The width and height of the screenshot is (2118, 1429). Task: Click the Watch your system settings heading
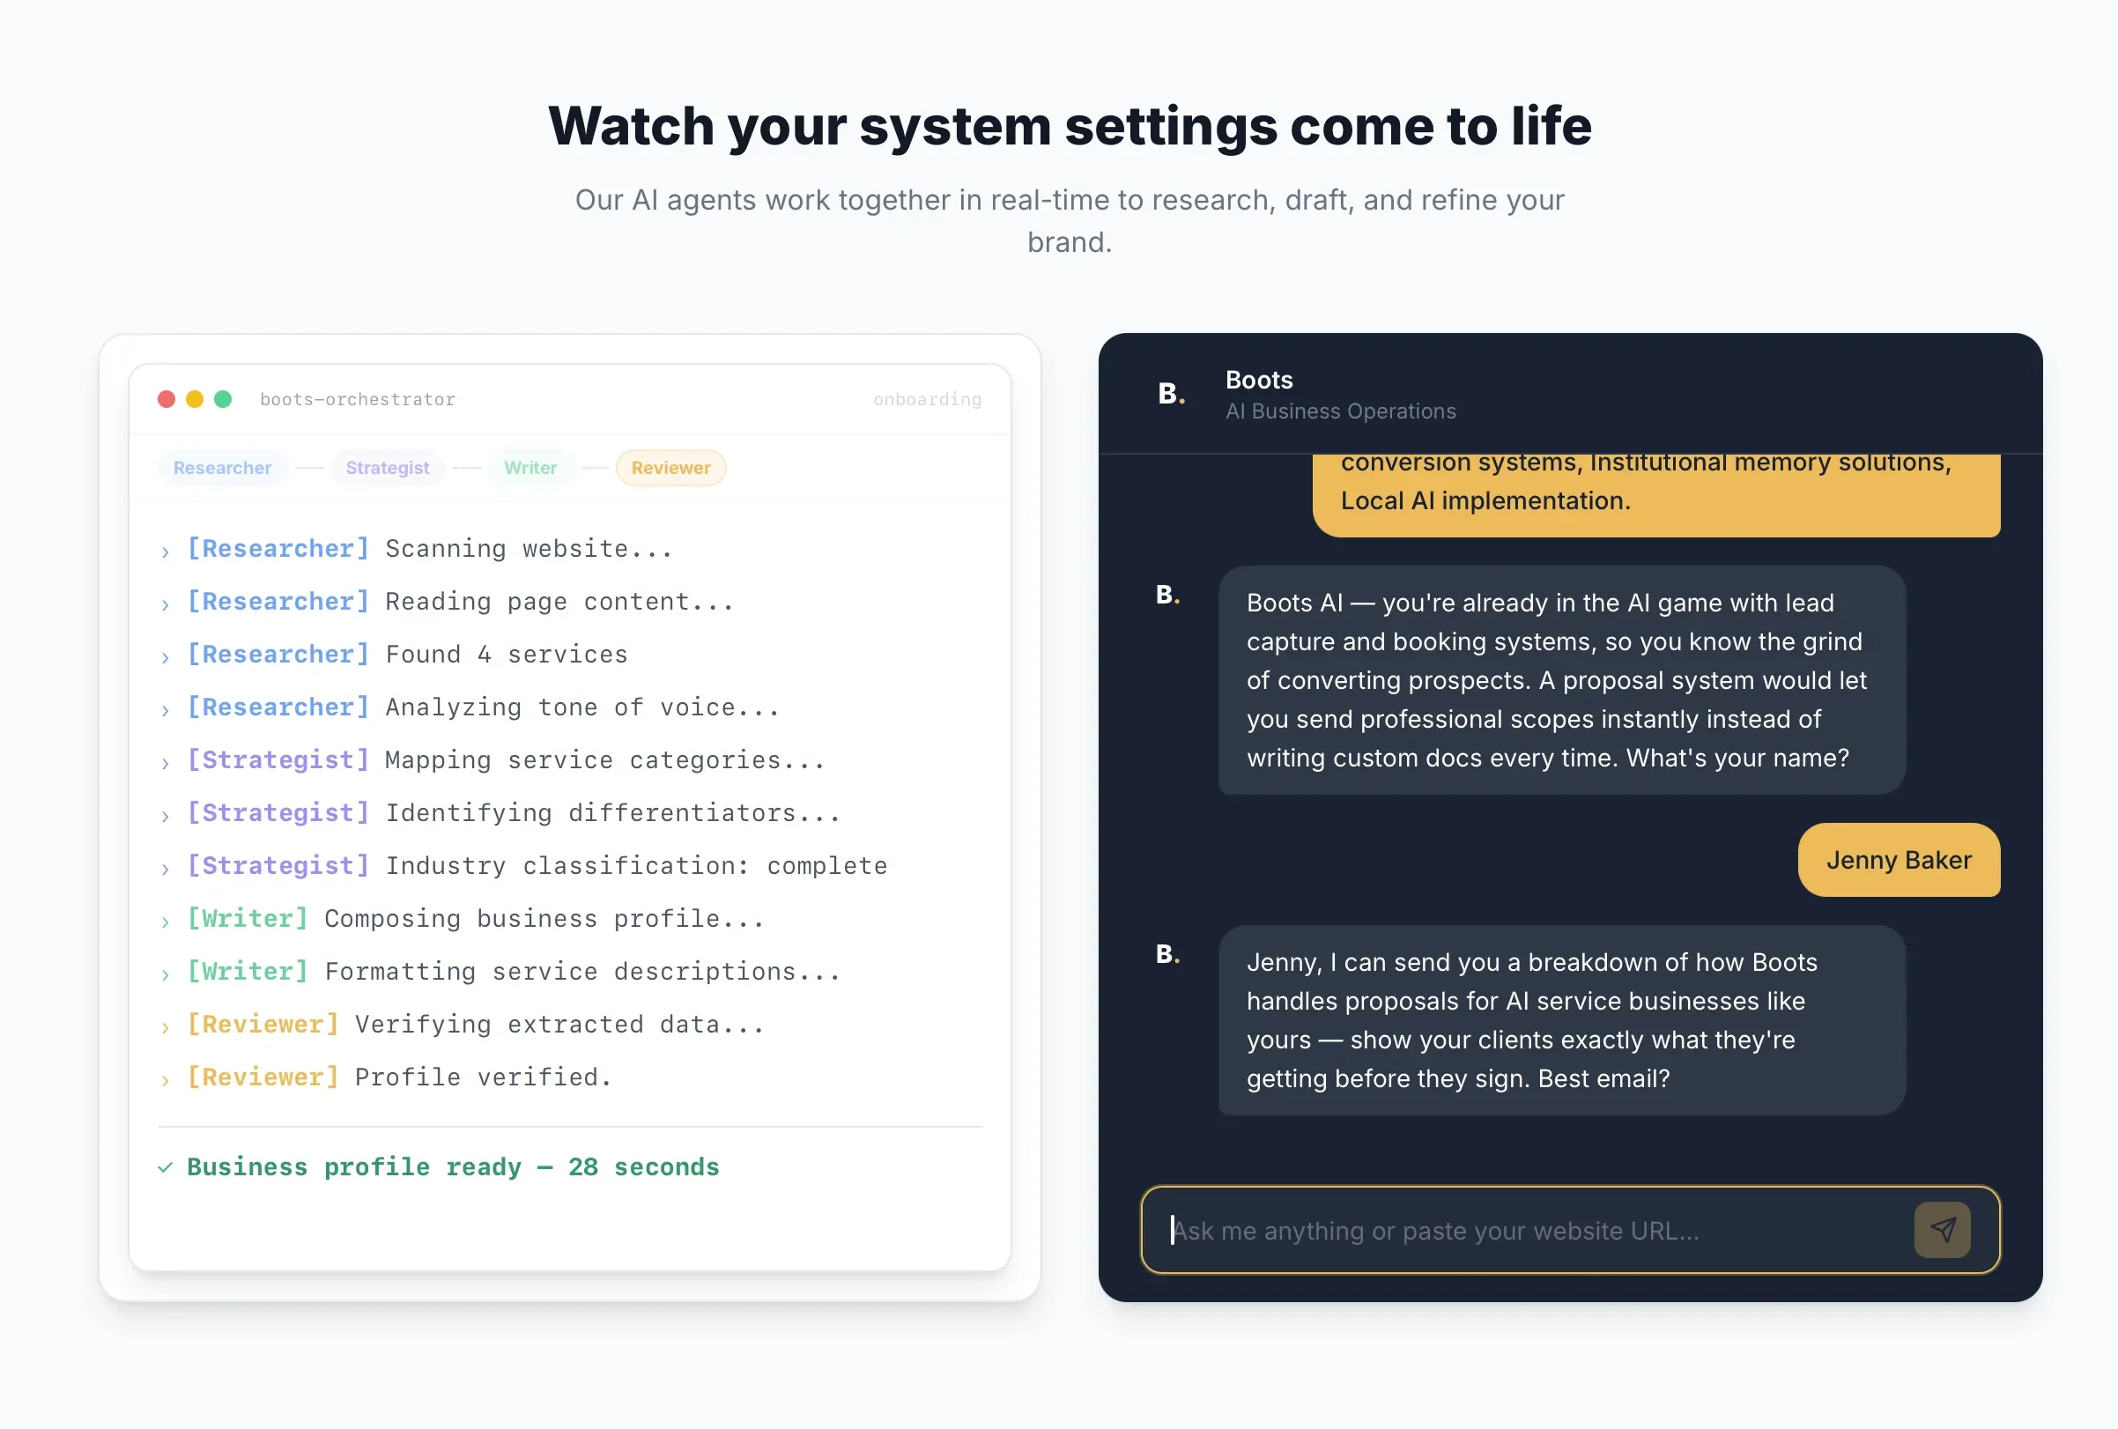[x=1069, y=125]
